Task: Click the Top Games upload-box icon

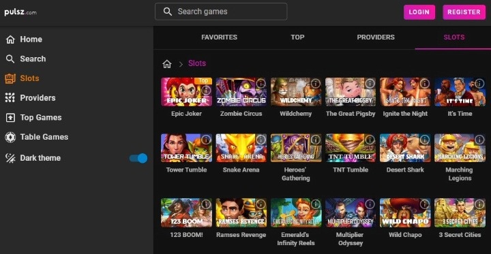Action: [x=10, y=118]
